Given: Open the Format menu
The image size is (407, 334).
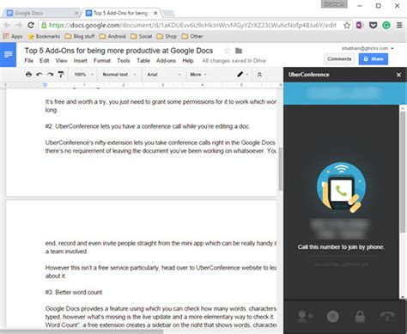Looking at the screenshot, I should pos(102,61).
